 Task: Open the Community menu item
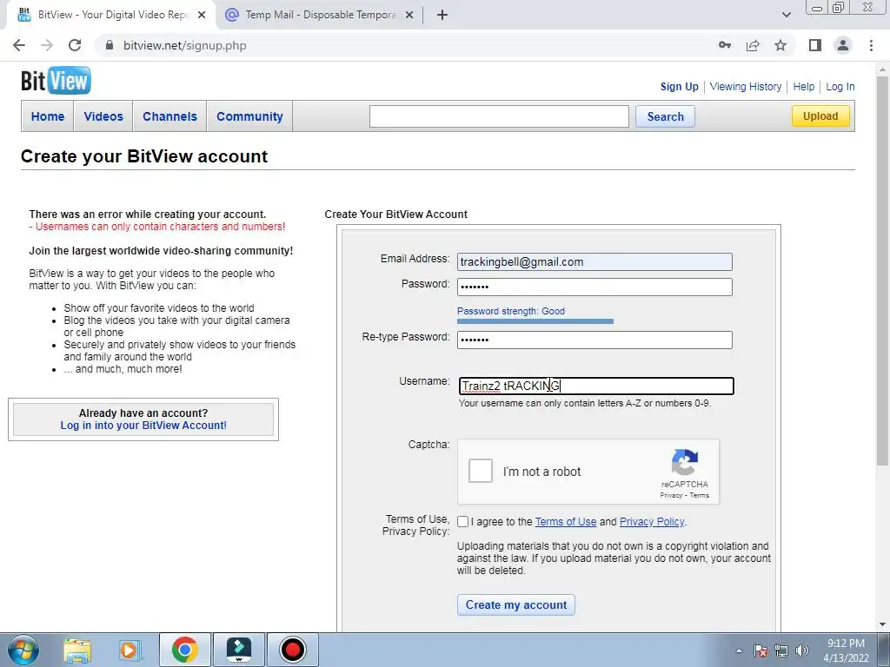(x=249, y=116)
